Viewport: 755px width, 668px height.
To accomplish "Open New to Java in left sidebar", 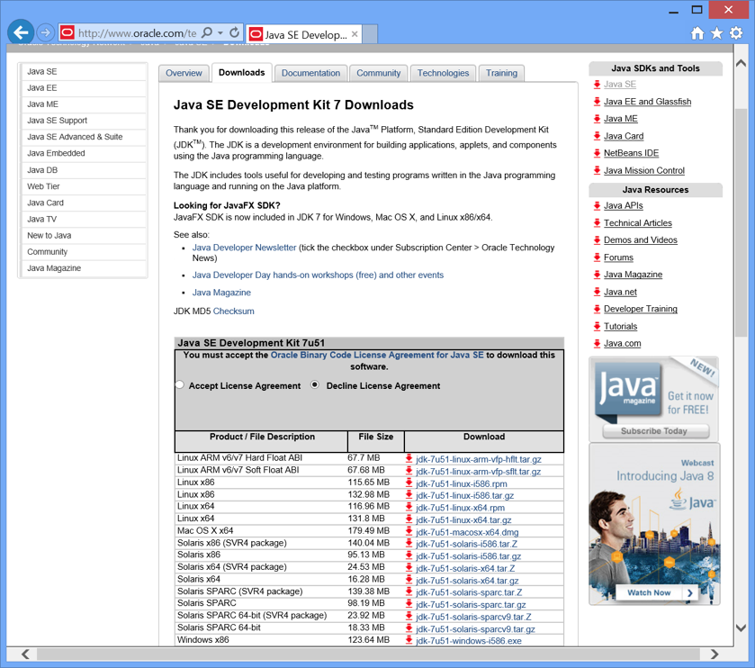I will (84, 236).
